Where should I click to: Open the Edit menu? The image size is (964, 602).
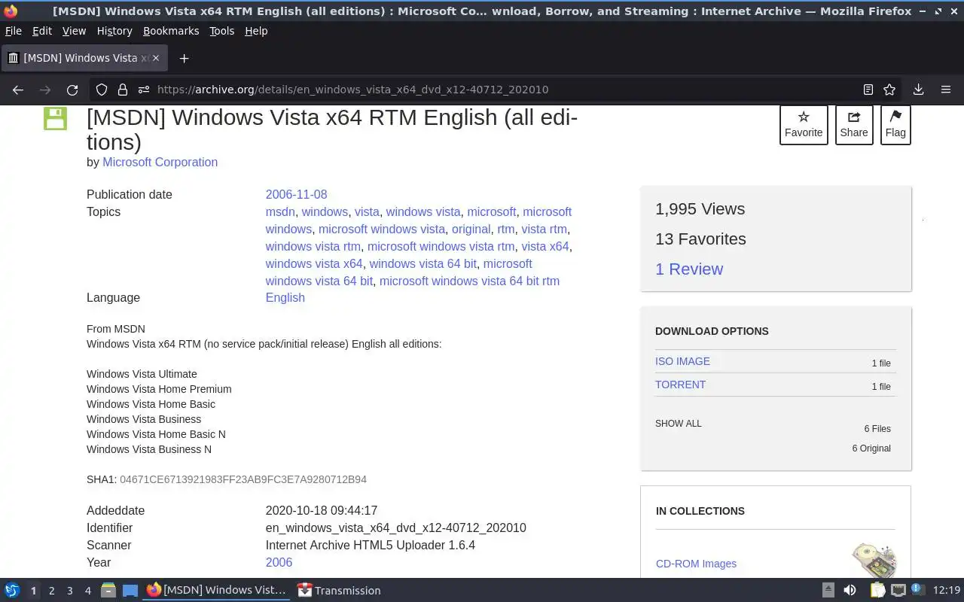tap(42, 31)
